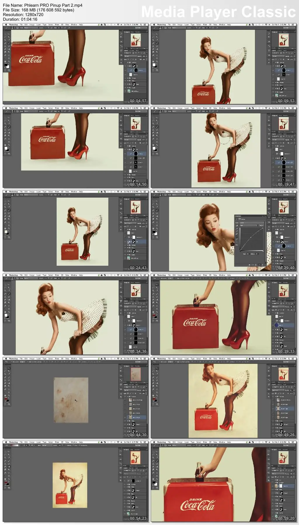Screen dimensions: 299x525
Task: Select the Dodge tool in the 00:14:50 frame
Action: click(9, 135)
